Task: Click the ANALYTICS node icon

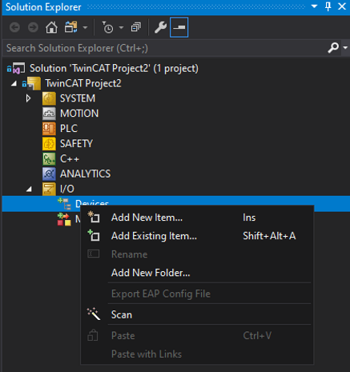Action: (x=49, y=174)
